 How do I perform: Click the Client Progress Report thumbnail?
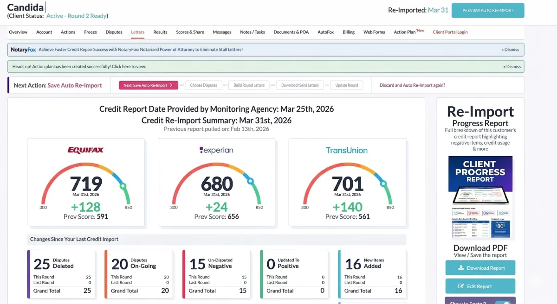[x=480, y=197]
